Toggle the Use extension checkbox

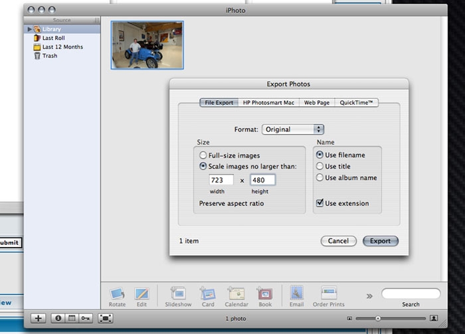pyautogui.click(x=320, y=203)
